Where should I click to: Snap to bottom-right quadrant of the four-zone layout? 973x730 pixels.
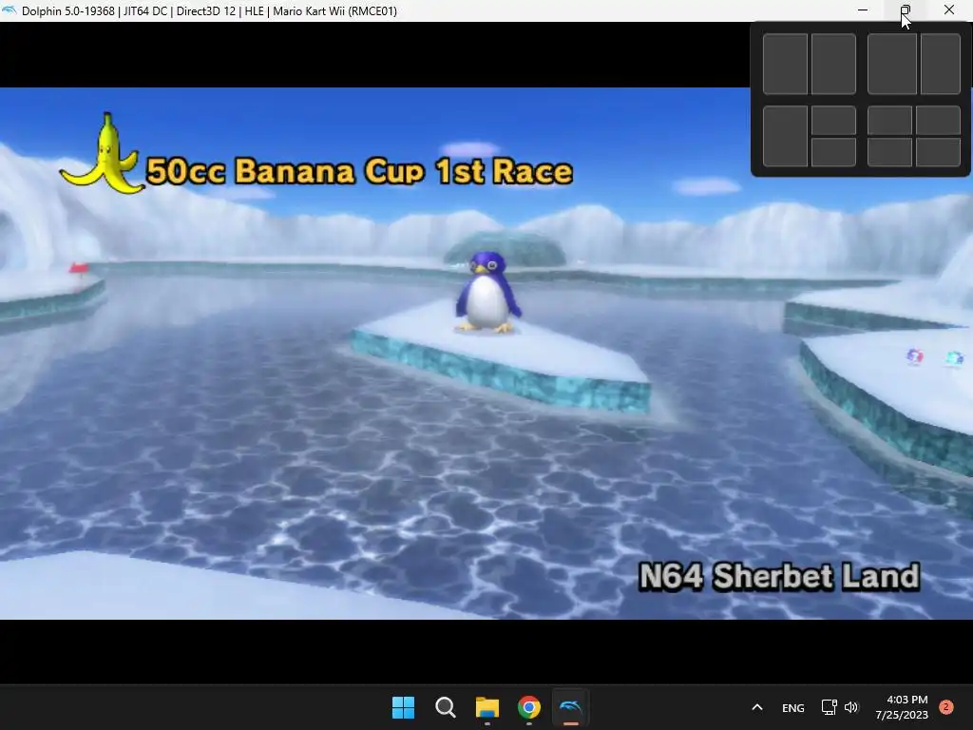point(938,152)
